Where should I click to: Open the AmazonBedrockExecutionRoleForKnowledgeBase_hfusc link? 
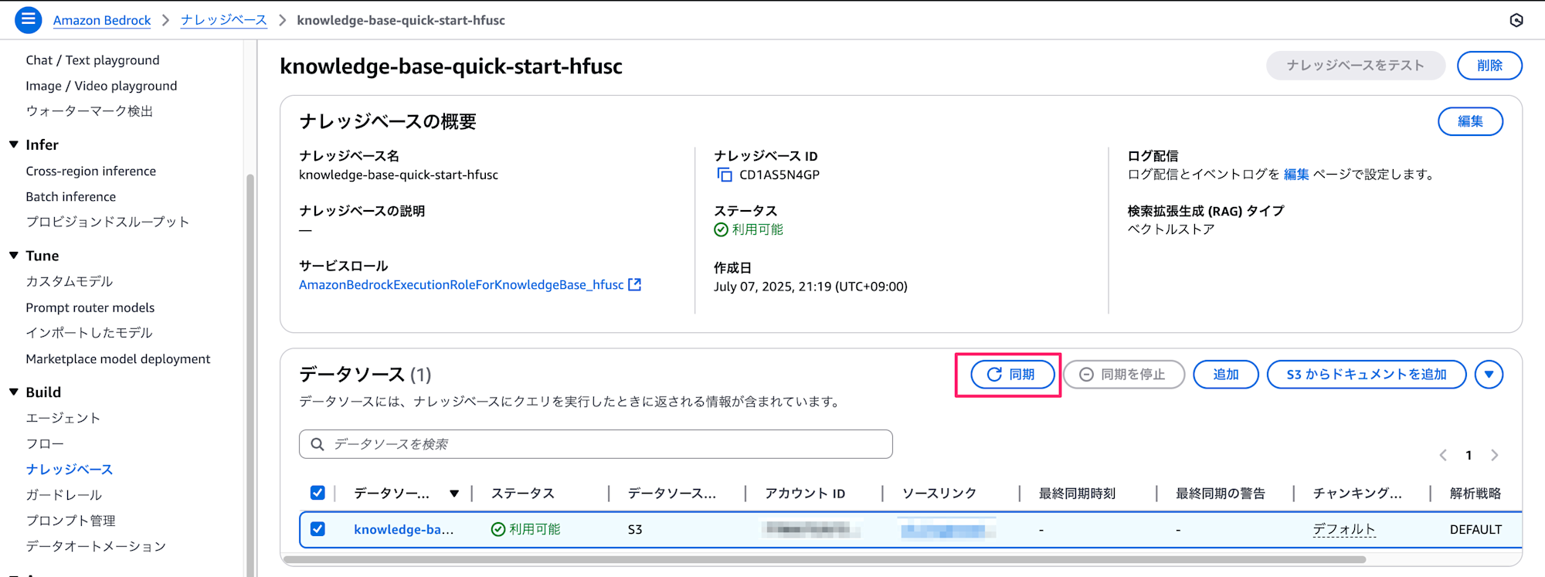[x=461, y=284]
